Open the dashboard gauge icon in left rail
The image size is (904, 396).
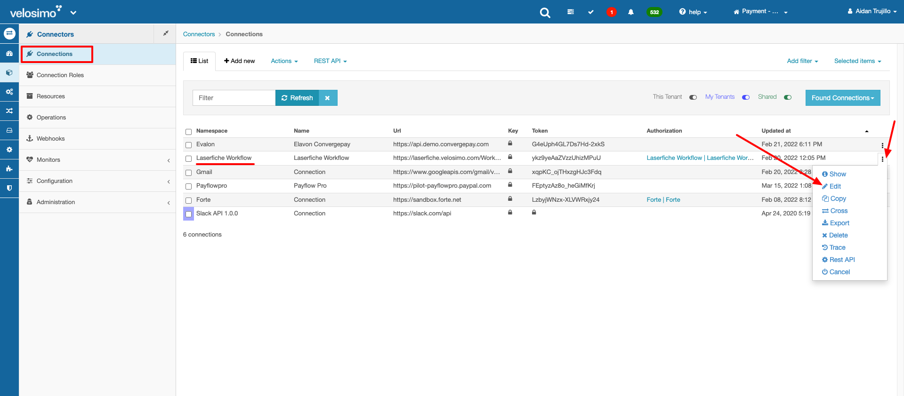point(9,54)
